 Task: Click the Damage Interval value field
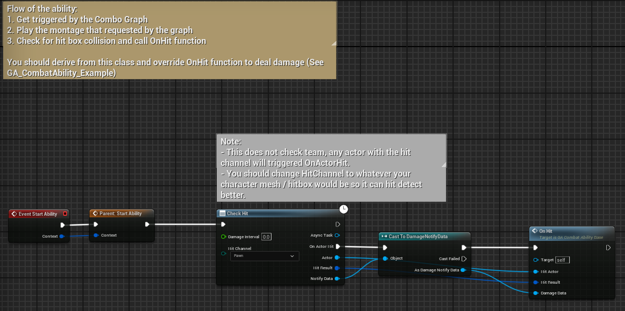click(x=266, y=237)
